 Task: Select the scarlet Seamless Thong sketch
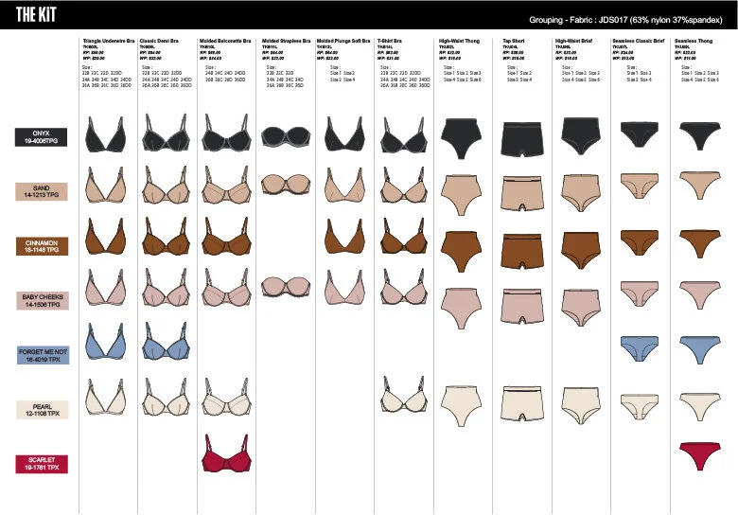click(x=700, y=456)
